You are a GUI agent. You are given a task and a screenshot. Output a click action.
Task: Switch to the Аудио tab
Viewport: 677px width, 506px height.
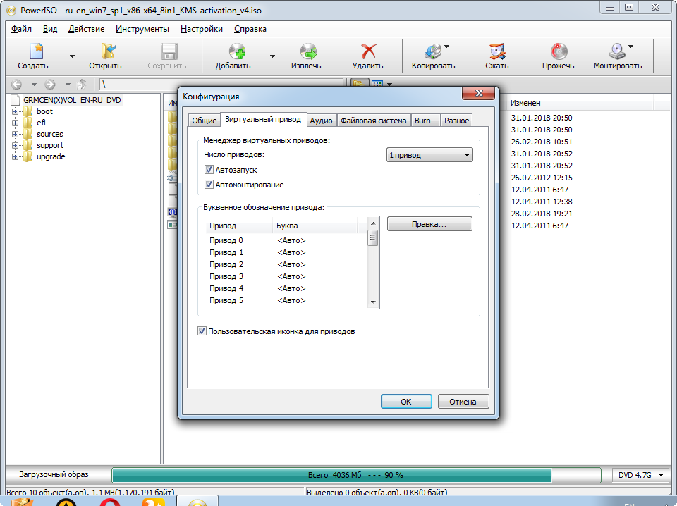(x=322, y=121)
